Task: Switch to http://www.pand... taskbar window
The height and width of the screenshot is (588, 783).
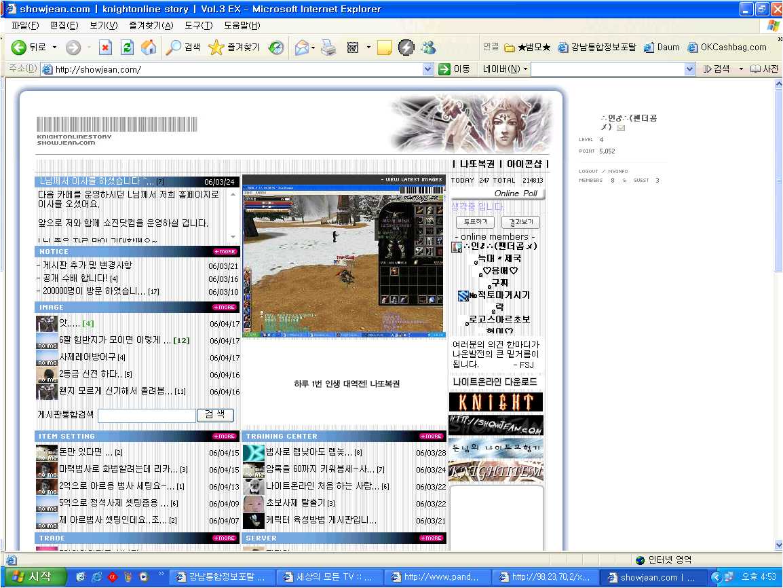Action: click(436, 577)
